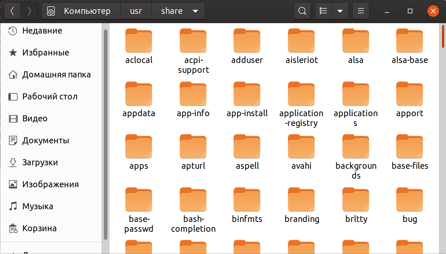This screenshot has width=446, height=254.
Task: Click the Корзина trash icon
Action: 13,228
